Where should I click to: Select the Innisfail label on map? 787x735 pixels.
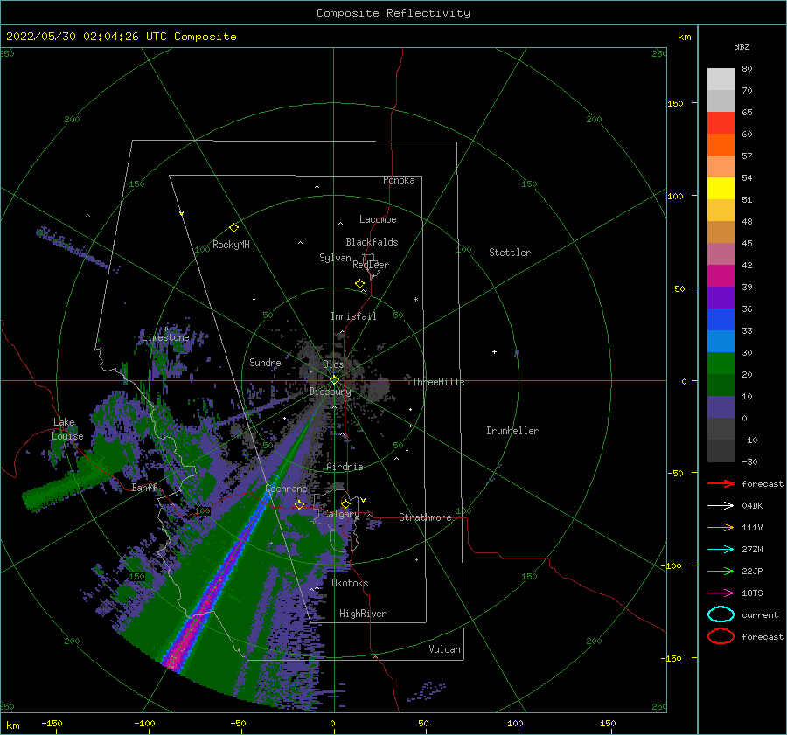pos(353,316)
